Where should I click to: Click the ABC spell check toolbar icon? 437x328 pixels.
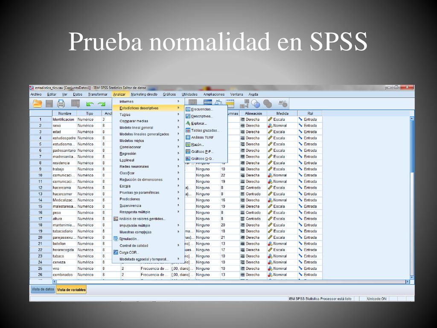[x=283, y=104]
